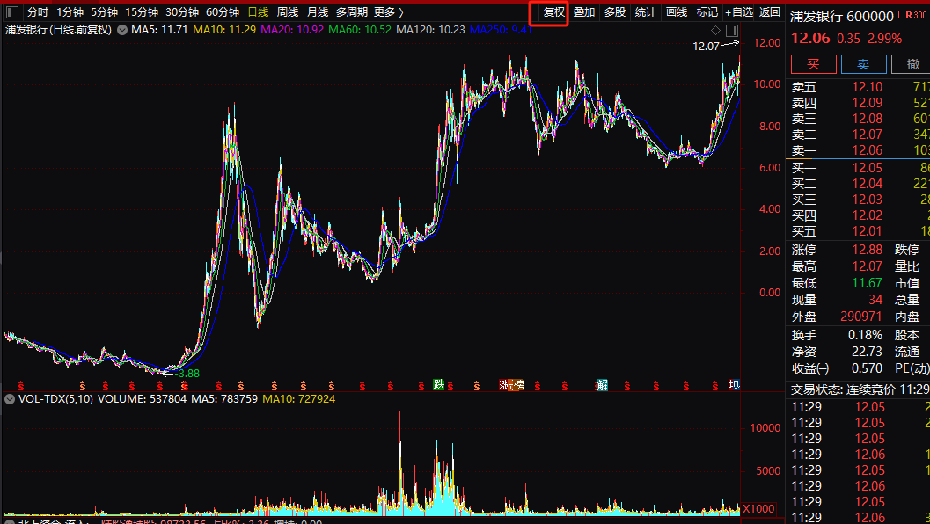Open the 画线 drawing tools
The height and width of the screenshot is (524, 930).
tap(676, 12)
